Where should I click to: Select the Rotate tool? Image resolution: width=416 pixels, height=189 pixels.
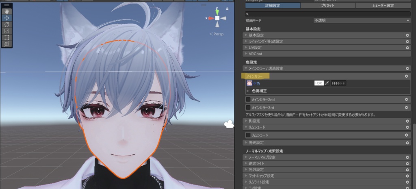(6, 24)
